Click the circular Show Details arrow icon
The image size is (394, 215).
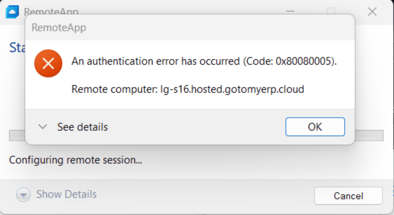click(23, 195)
